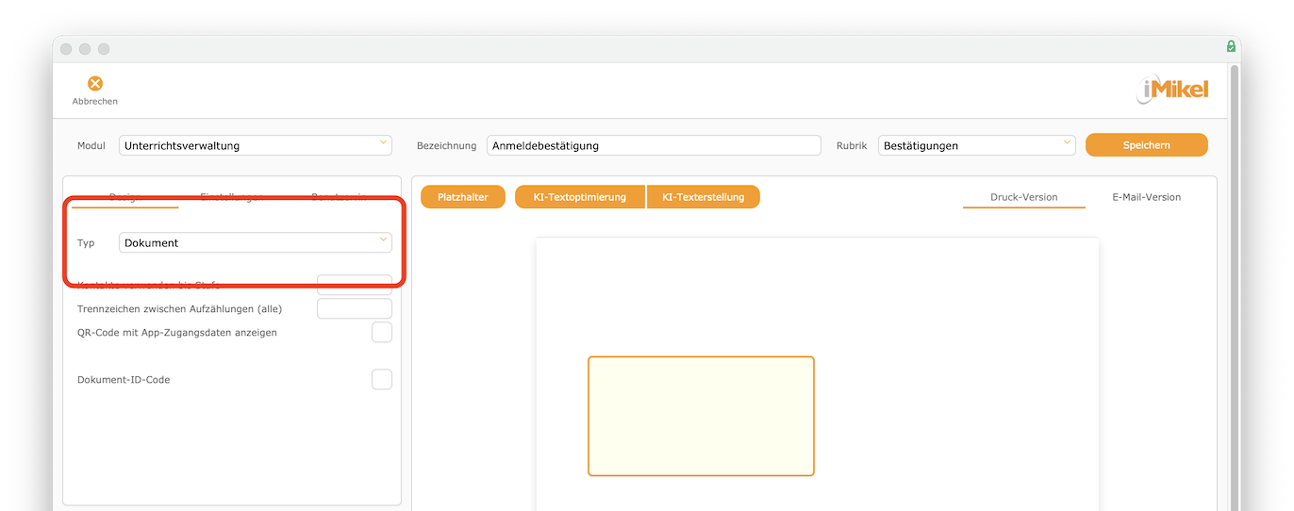The width and height of the screenshot is (1294, 511).
Task: Switch to the Druck-Version tab
Action: (1023, 197)
